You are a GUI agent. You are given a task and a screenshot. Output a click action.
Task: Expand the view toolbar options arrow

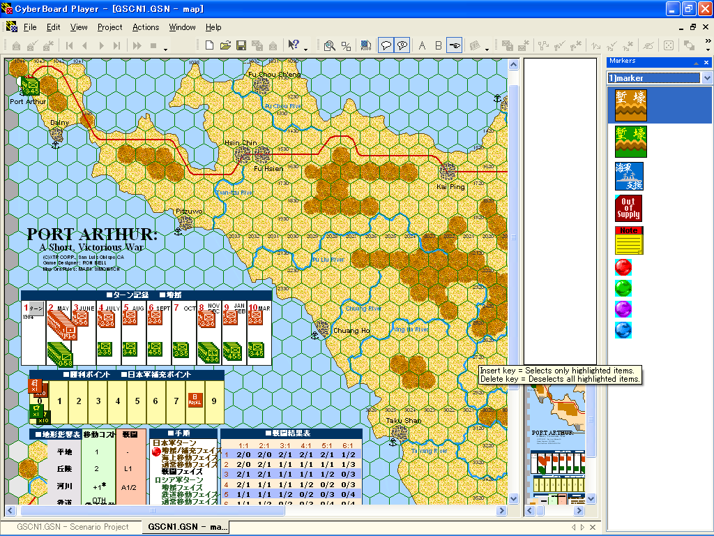(x=487, y=50)
